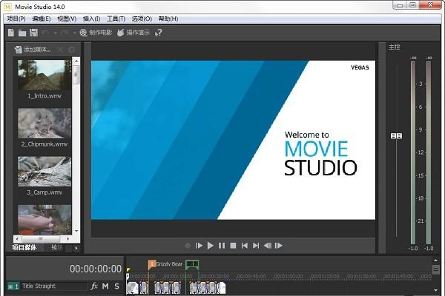This screenshot has height=296, width=445.
Task: Click the 制作电影 button
Action: (x=96, y=33)
